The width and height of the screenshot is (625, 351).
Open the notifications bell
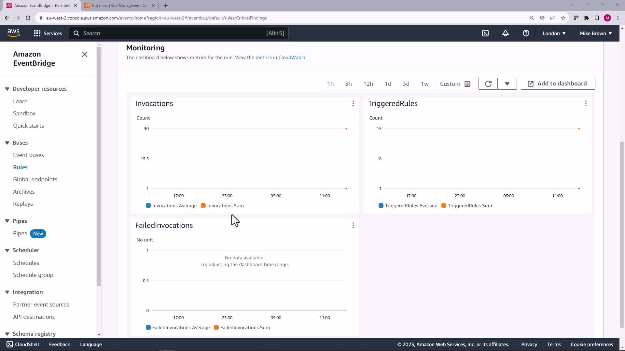click(x=505, y=33)
